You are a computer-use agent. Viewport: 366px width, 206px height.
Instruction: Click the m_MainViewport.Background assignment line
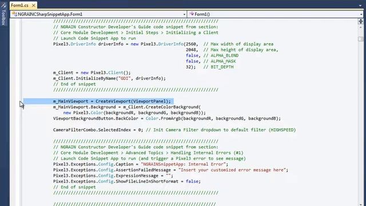click(x=127, y=107)
